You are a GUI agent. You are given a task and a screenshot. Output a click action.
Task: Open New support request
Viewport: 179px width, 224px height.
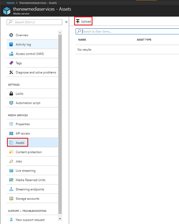coord(32,220)
